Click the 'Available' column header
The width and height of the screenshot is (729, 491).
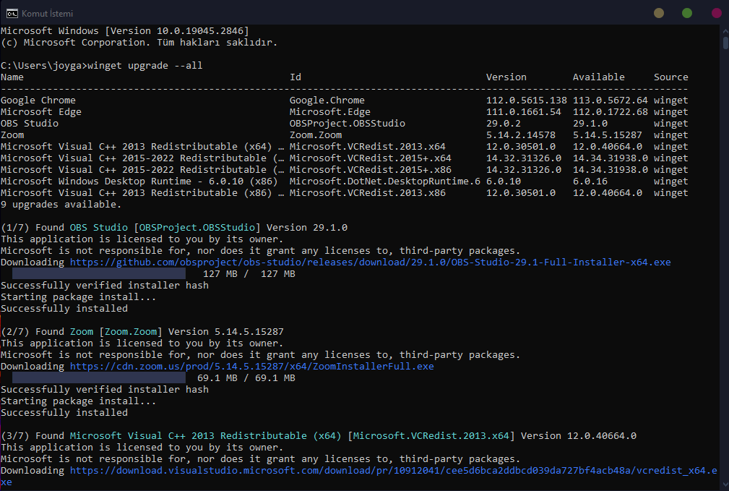[x=599, y=77]
